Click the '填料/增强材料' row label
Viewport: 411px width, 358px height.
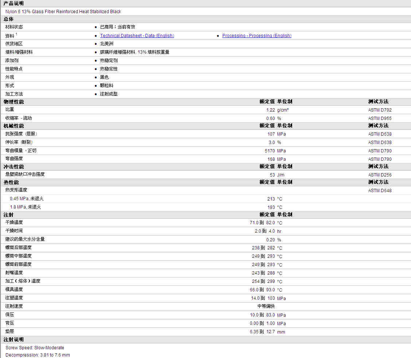click(x=19, y=52)
